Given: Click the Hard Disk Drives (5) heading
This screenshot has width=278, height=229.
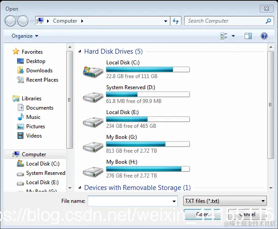Looking at the screenshot, I should 113,51.
